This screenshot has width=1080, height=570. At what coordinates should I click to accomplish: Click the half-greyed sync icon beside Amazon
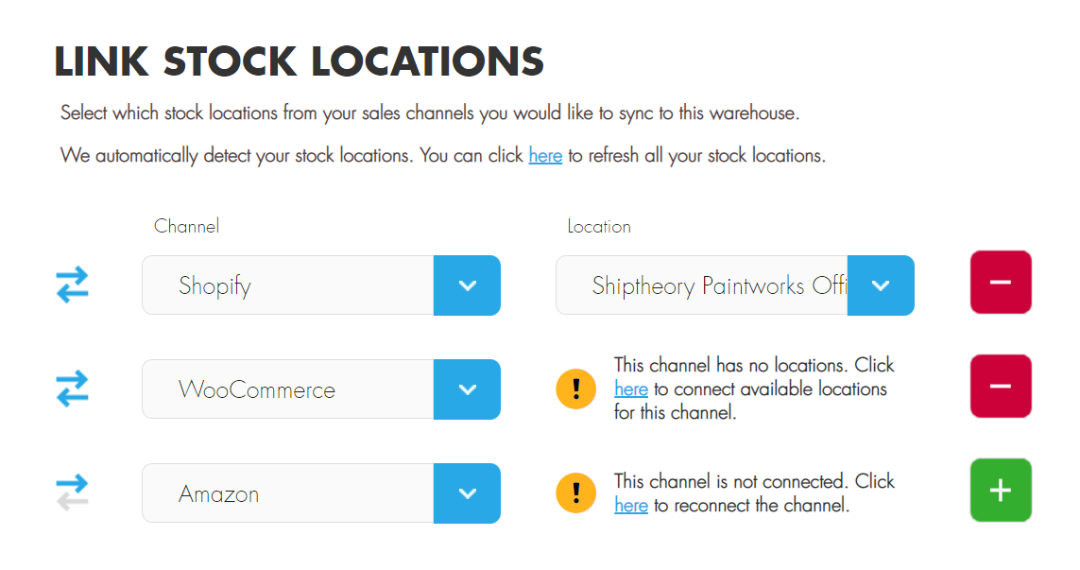(x=72, y=492)
